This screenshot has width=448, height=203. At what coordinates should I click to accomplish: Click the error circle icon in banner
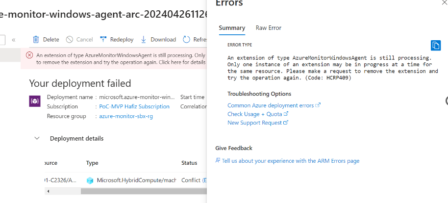pyautogui.click(x=29, y=55)
